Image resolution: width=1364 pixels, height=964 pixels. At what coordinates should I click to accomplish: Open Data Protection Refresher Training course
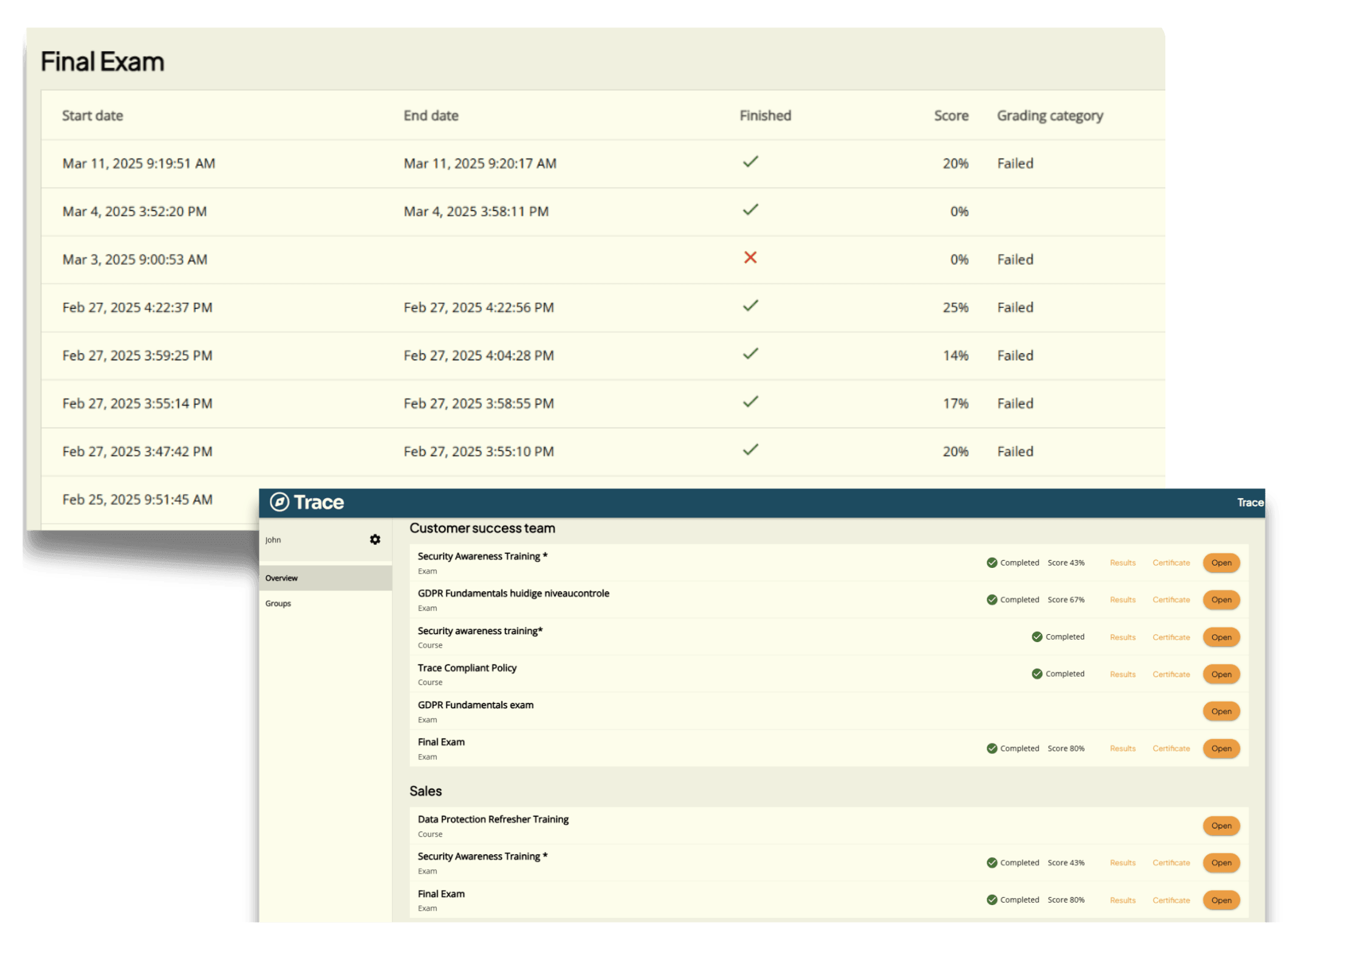click(x=1221, y=826)
